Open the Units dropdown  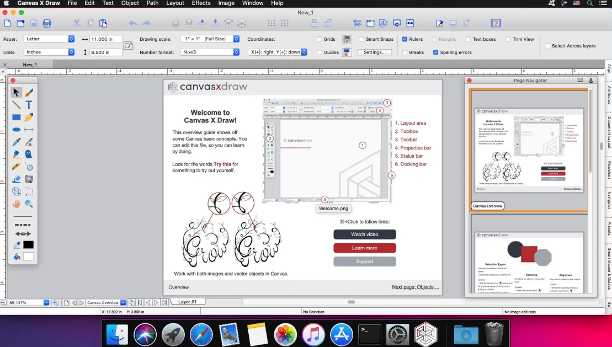pyautogui.click(x=49, y=52)
